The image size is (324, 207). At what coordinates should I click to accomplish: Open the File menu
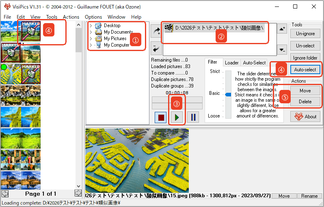[7, 17]
